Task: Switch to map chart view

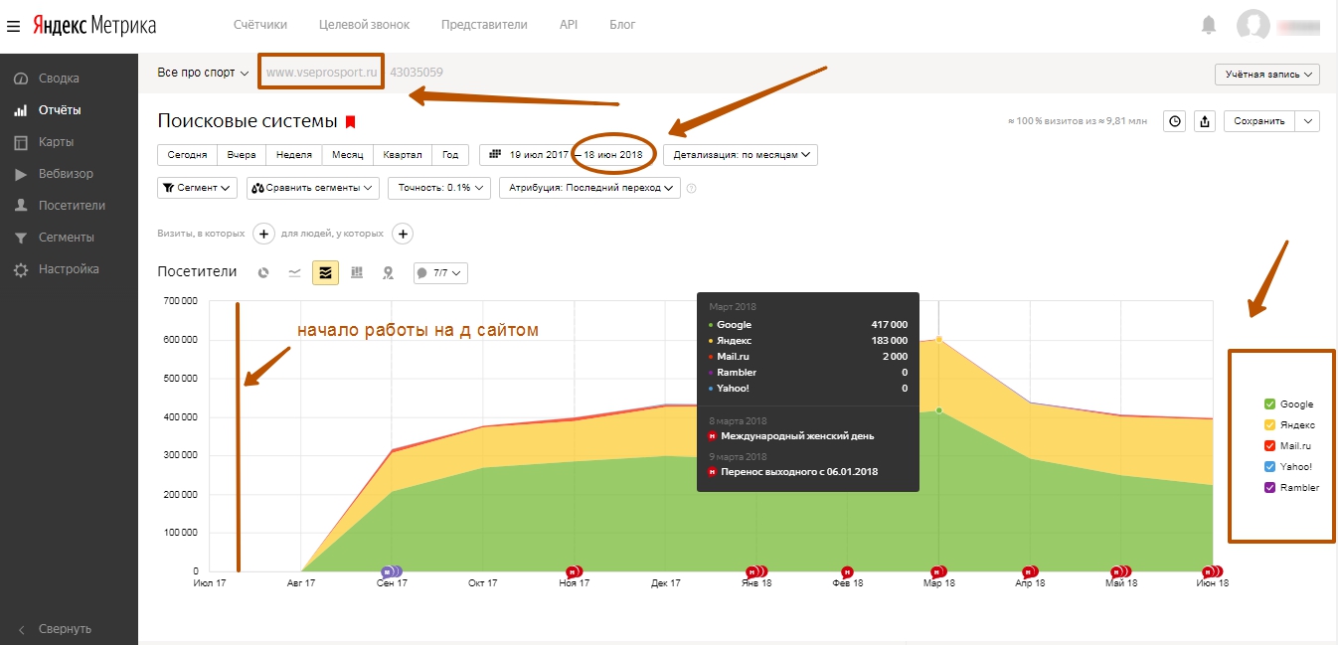Action: tap(388, 272)
